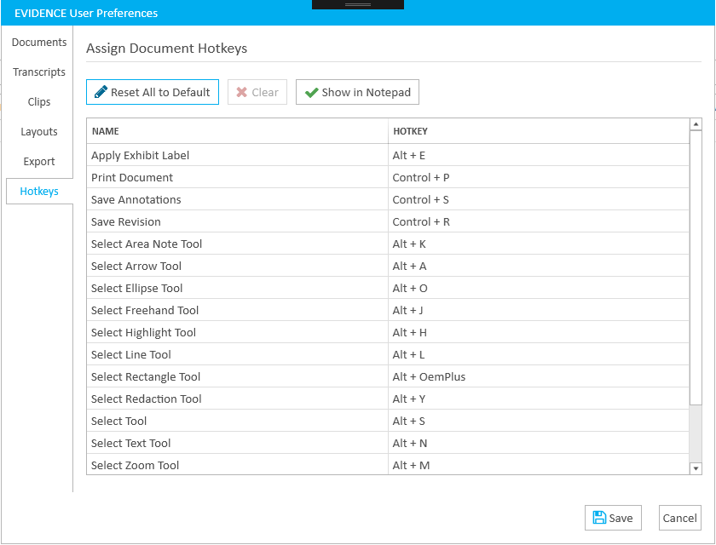Click the red X Clear icon
Image resolution: width=716 pixels, height=545 pixels.
242,92
